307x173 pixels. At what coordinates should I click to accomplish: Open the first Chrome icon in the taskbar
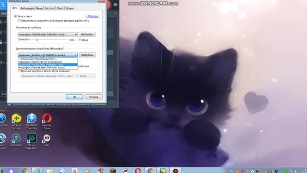point(25,171)
